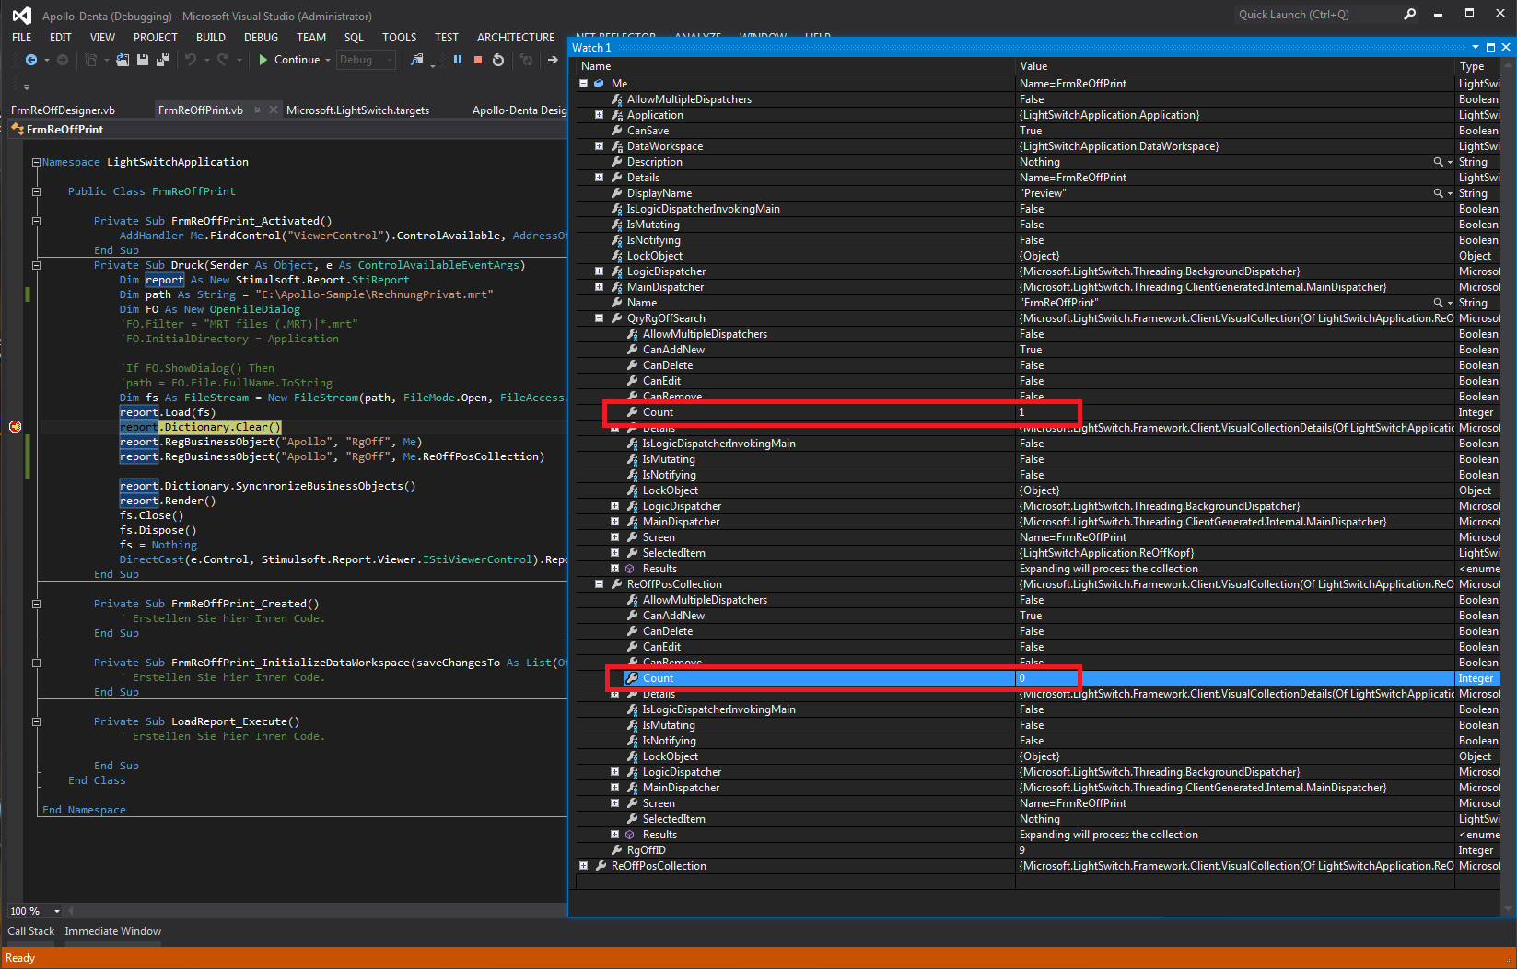Click Count value cell under QryRgOffSearch

pos(1234,412)
